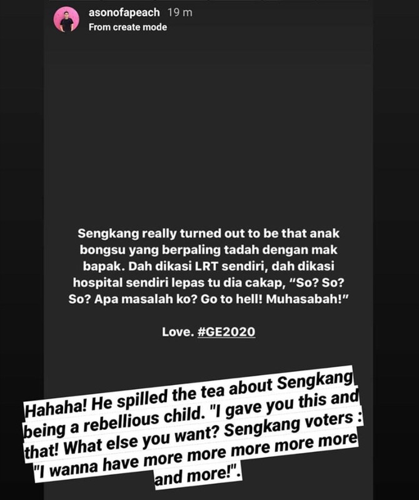Viewport: 419px width, 500px height.
Task: Select the From create mode label
Action: (x=128, y=27)
